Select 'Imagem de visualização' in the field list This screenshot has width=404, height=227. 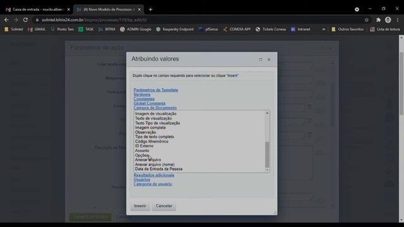[x=156, y=113]
